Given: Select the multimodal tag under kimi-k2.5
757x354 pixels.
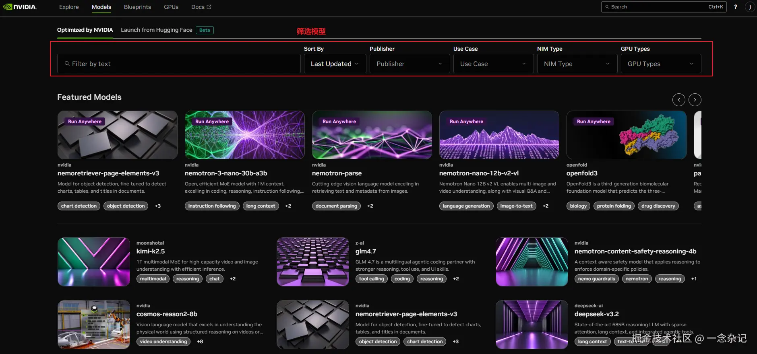Looking at the screenshot, I should tap(153, 279).
